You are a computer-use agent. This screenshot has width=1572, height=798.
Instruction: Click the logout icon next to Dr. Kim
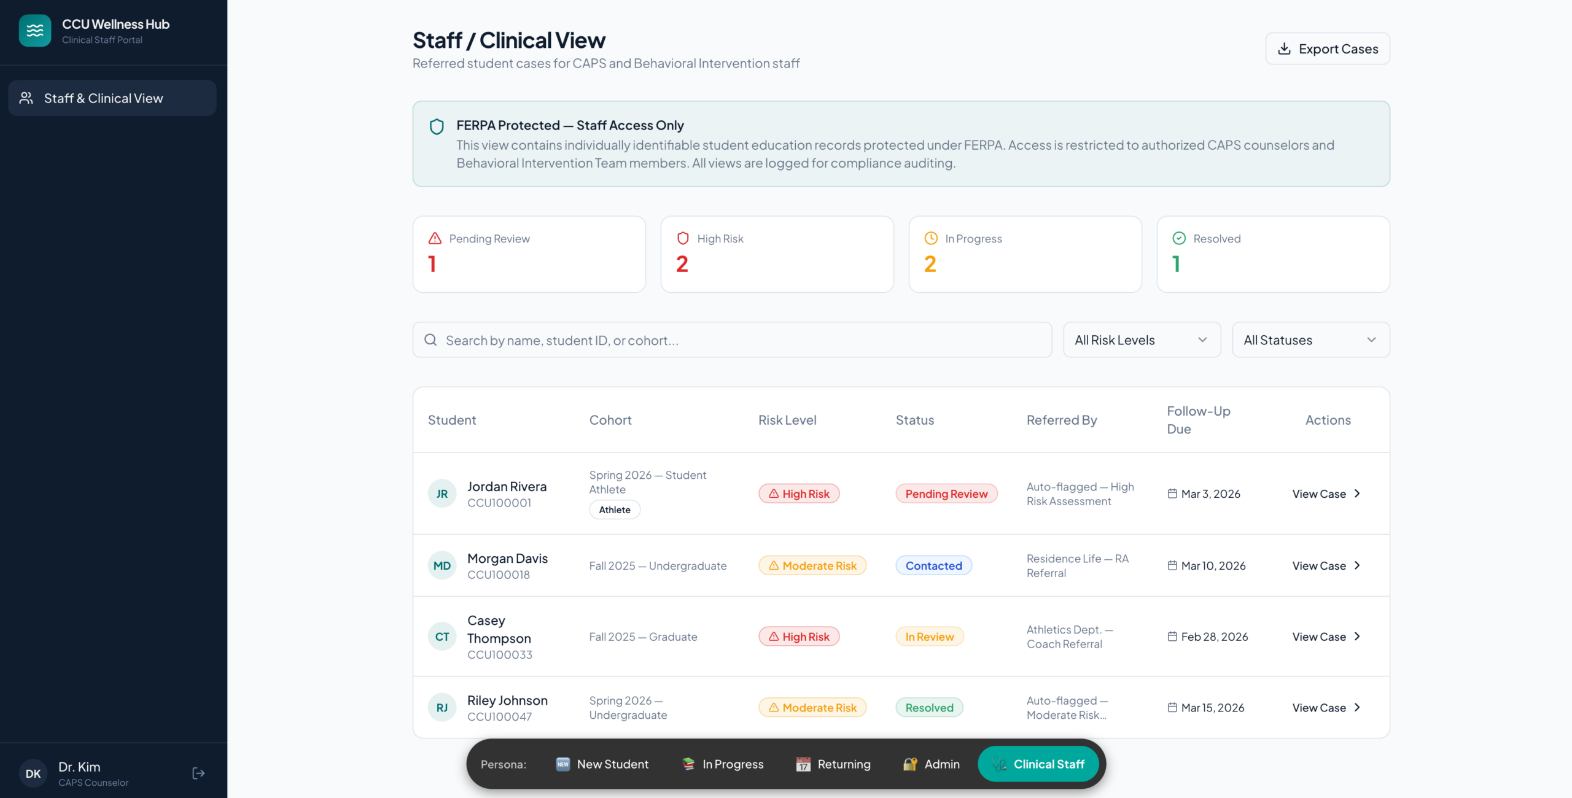click(198, 773)
